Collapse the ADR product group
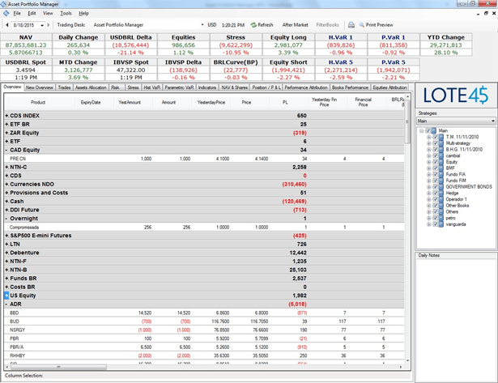Screen dimensions: 498x383 click(x=6, y=304)
